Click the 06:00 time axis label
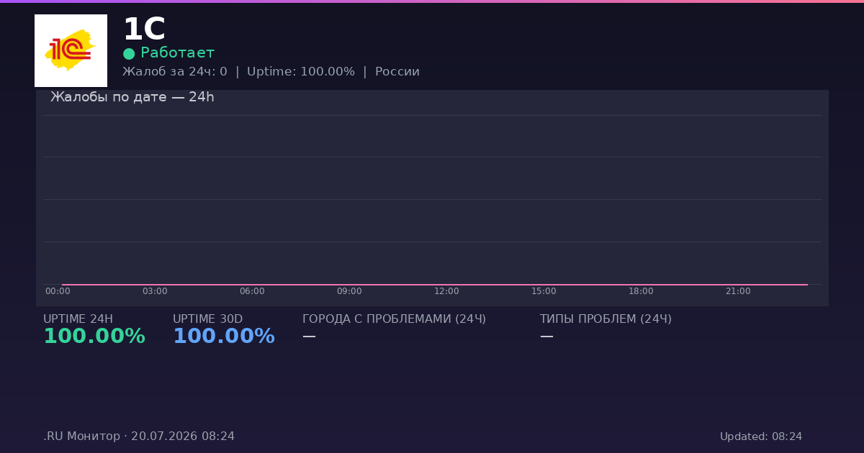 (252, 291)
